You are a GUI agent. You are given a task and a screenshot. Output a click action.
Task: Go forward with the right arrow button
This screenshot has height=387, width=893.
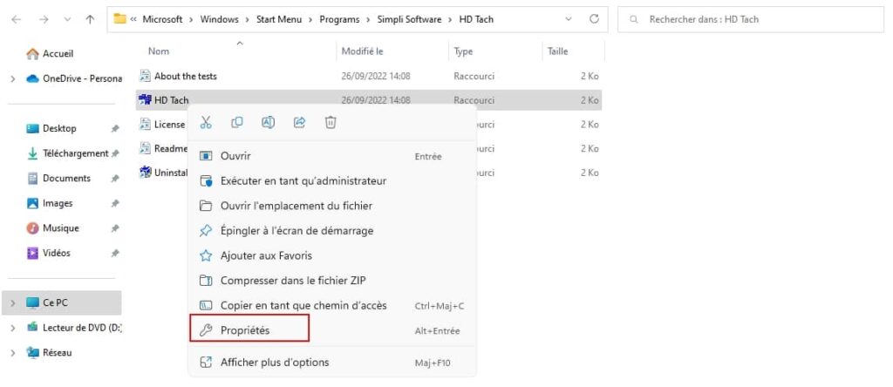click(44, 19)
